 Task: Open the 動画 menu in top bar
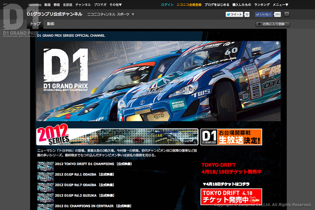(x=47, y=5)
